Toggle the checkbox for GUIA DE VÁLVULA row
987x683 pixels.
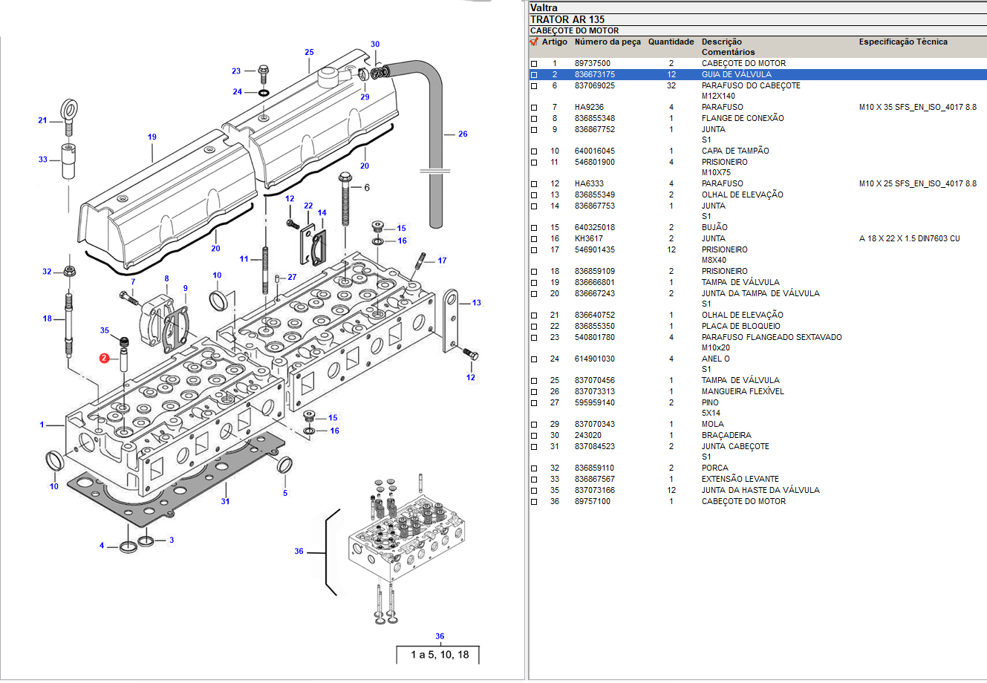[x=534, y=75]
